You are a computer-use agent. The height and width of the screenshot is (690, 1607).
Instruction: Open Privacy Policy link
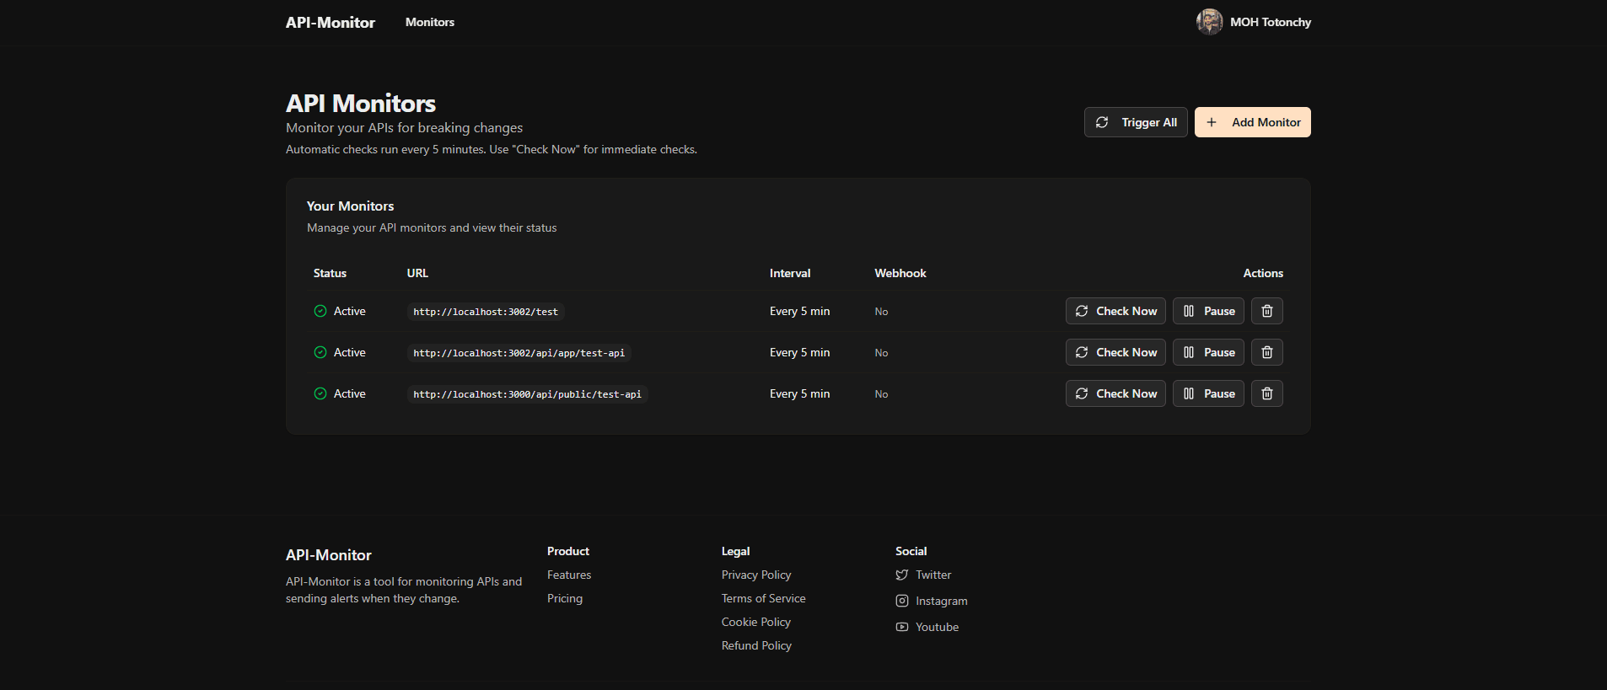point(756,575)
